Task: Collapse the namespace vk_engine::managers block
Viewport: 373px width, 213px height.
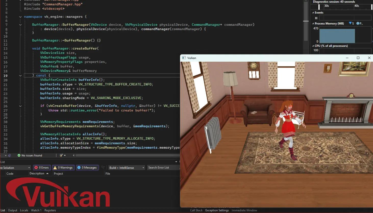Action: pyautogui.click(x=20, y=17)
